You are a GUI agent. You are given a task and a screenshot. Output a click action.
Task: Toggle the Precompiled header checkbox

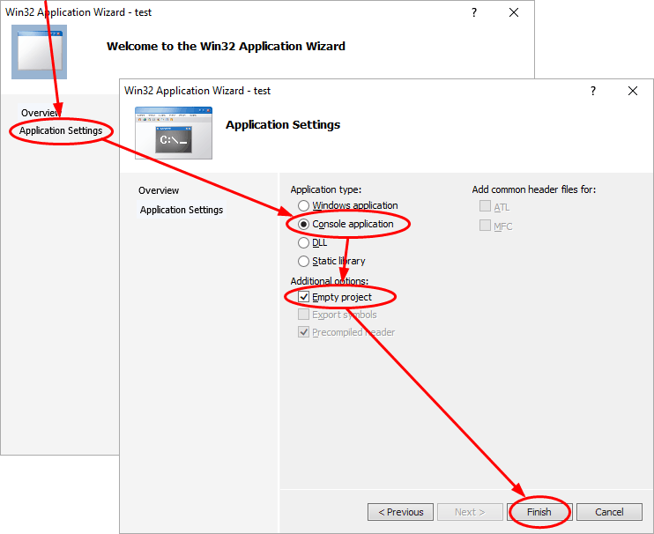coord(303,332)
